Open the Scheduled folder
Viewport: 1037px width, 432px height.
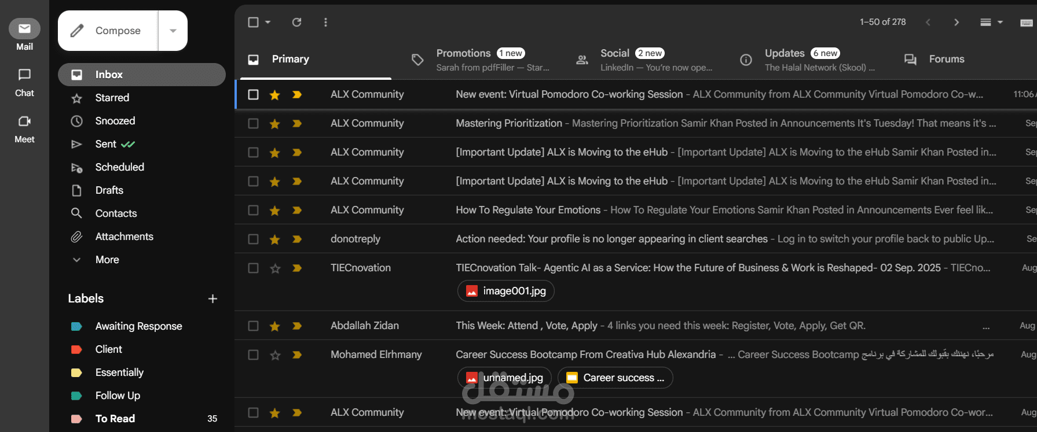coord(142,167)
